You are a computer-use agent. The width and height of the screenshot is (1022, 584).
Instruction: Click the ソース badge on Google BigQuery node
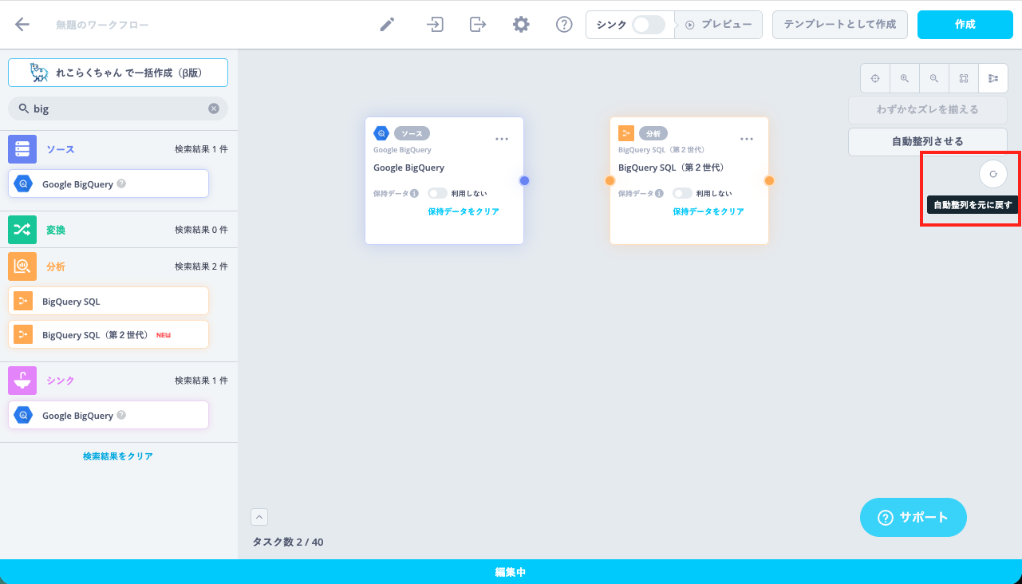pyautogui.click(x=412, y=133)
